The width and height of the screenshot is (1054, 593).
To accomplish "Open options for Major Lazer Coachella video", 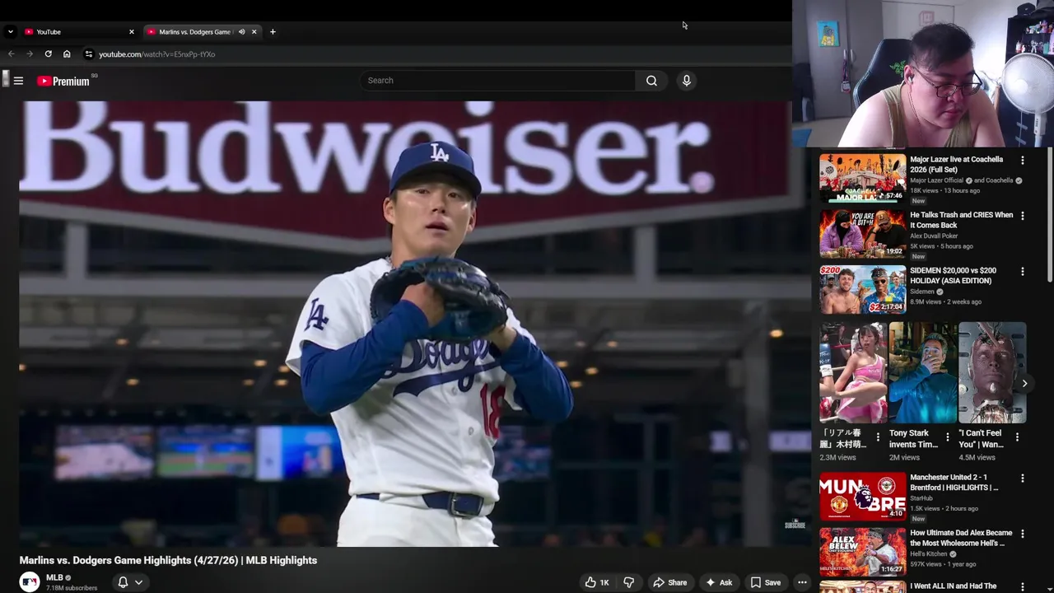I will pyautogui.click(x=1023, y=161).
